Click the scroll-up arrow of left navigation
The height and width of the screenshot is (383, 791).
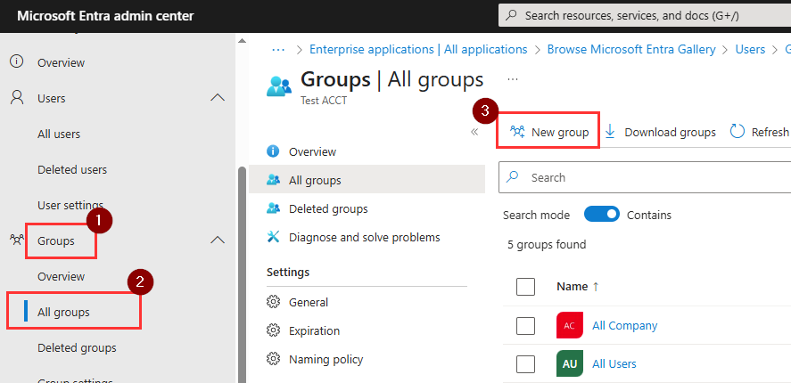(242, 40)
